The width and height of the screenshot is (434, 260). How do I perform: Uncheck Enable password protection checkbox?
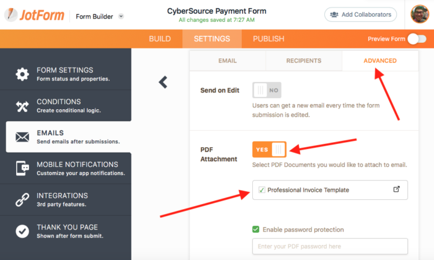(x=255, y=230)
